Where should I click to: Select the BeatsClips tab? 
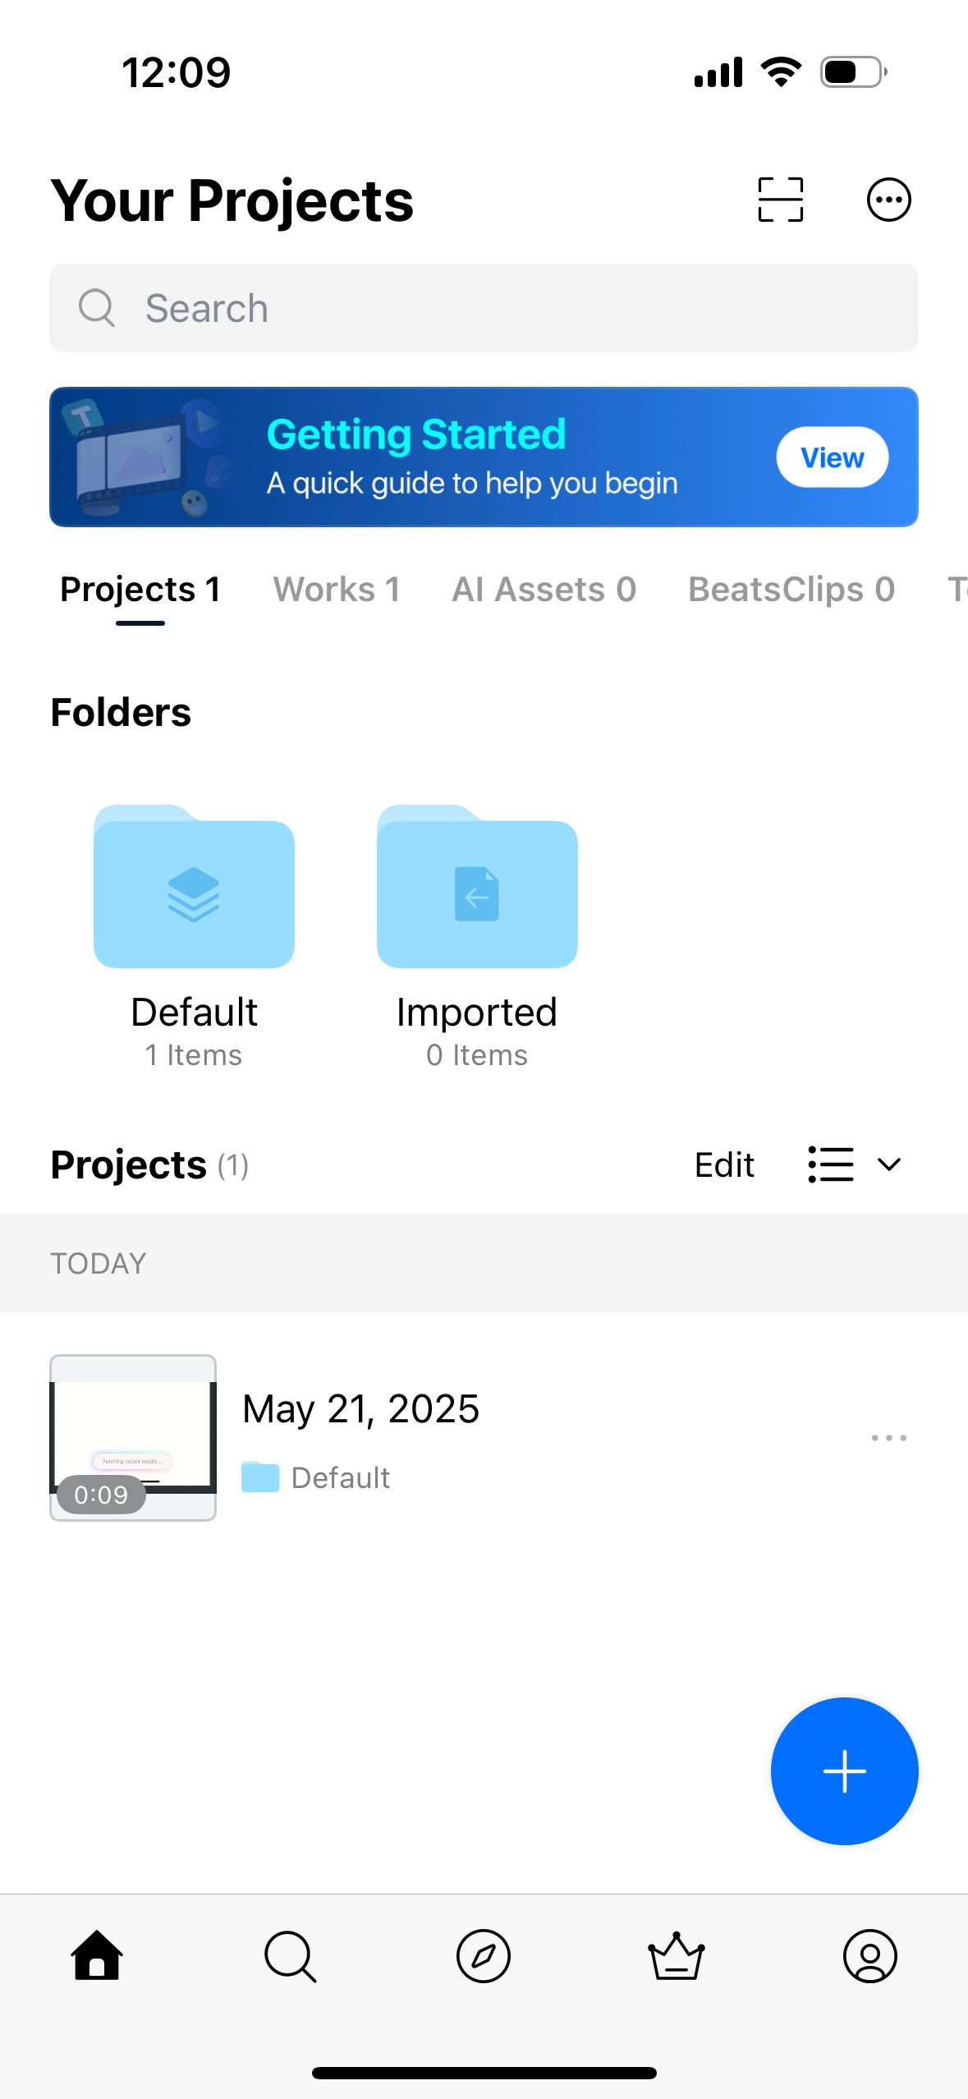point(791,590)
